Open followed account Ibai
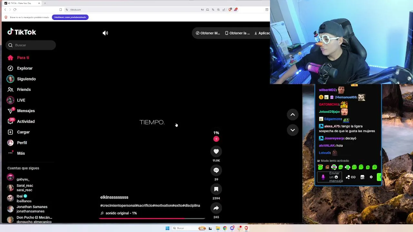 tap(19, 198)
